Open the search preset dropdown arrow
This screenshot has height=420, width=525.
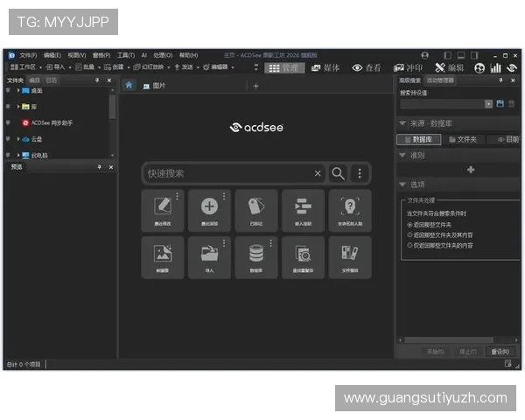click(x=488, y=104)
